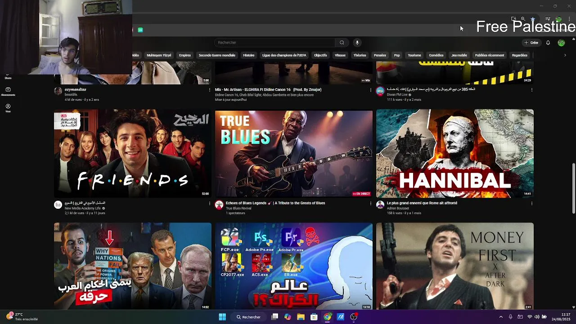Viewport: 576px width, 324px height.
Task: Select the Empires filter chip
Action: (185, 55)
